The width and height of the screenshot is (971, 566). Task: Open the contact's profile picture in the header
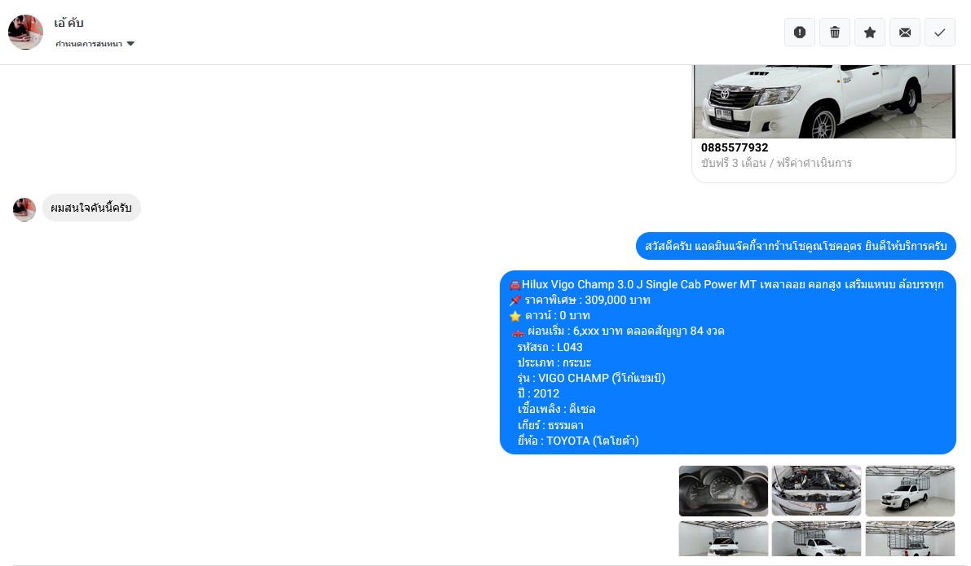(25, 32)
